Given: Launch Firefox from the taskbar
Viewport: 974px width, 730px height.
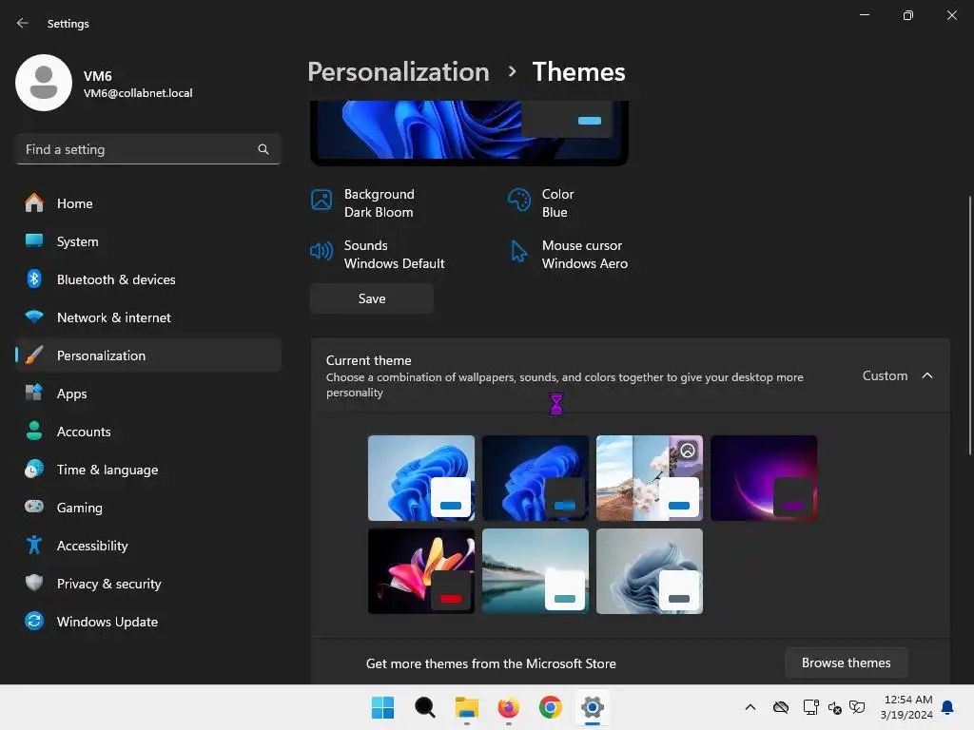Looking at the screenshot, I should pos(508,707).
